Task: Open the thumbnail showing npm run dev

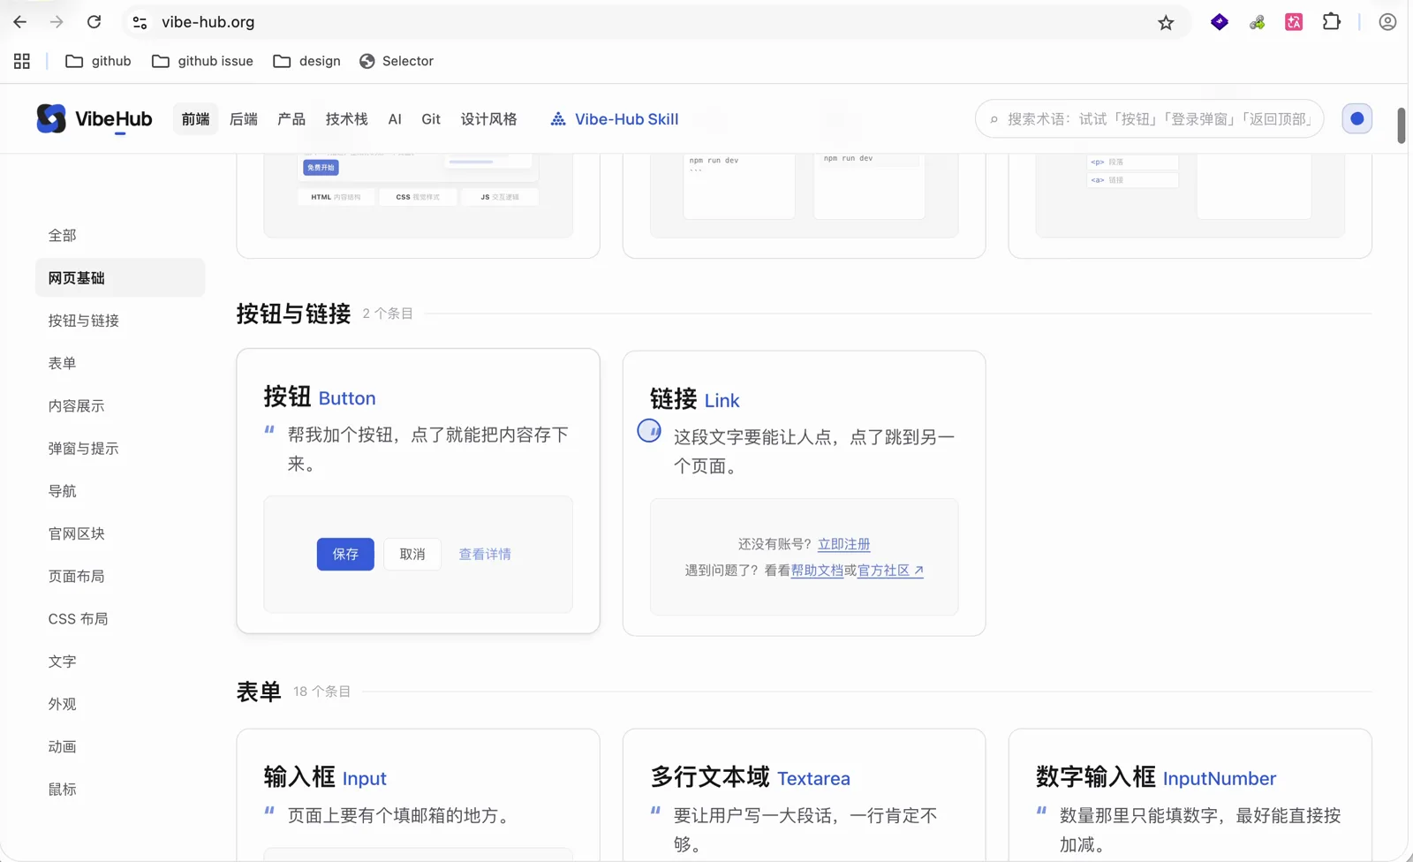Action: [x=804, y=195]
